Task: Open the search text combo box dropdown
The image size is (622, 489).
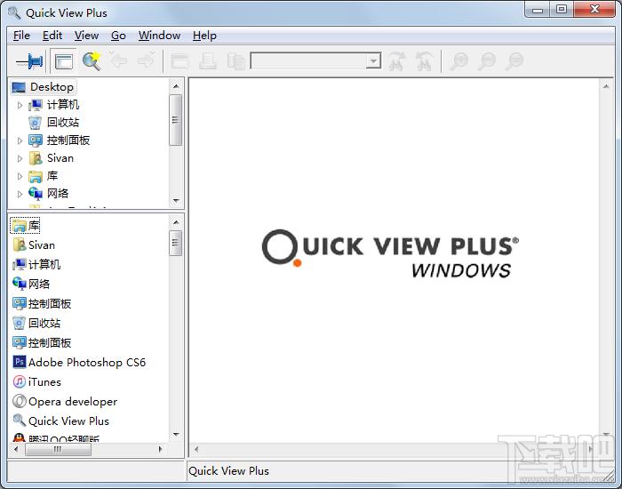Action: click(373, 61)
